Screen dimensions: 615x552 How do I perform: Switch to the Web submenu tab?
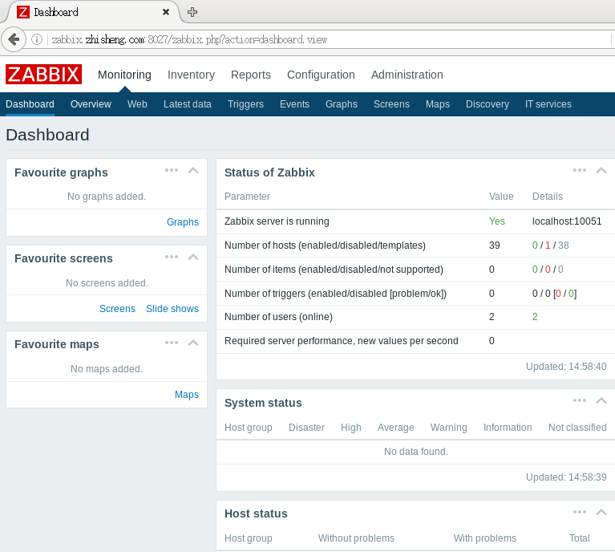point(137,104)
